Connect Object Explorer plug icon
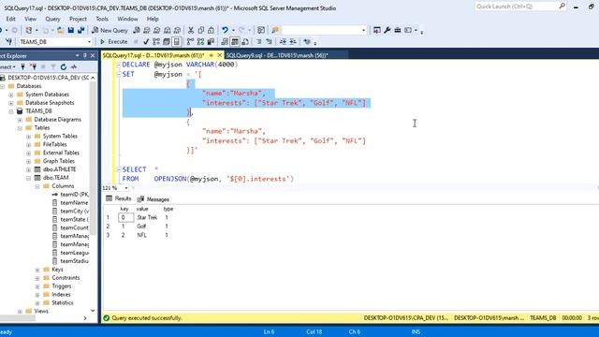 click(22, 66)
